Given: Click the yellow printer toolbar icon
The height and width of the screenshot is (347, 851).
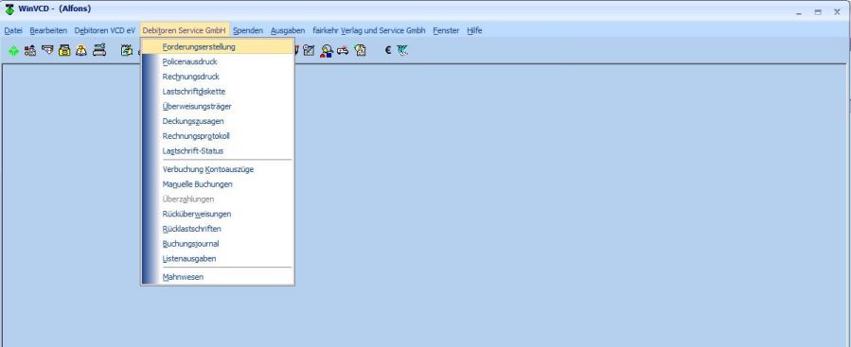Looking at the screenshot, I should coord(64,51).
